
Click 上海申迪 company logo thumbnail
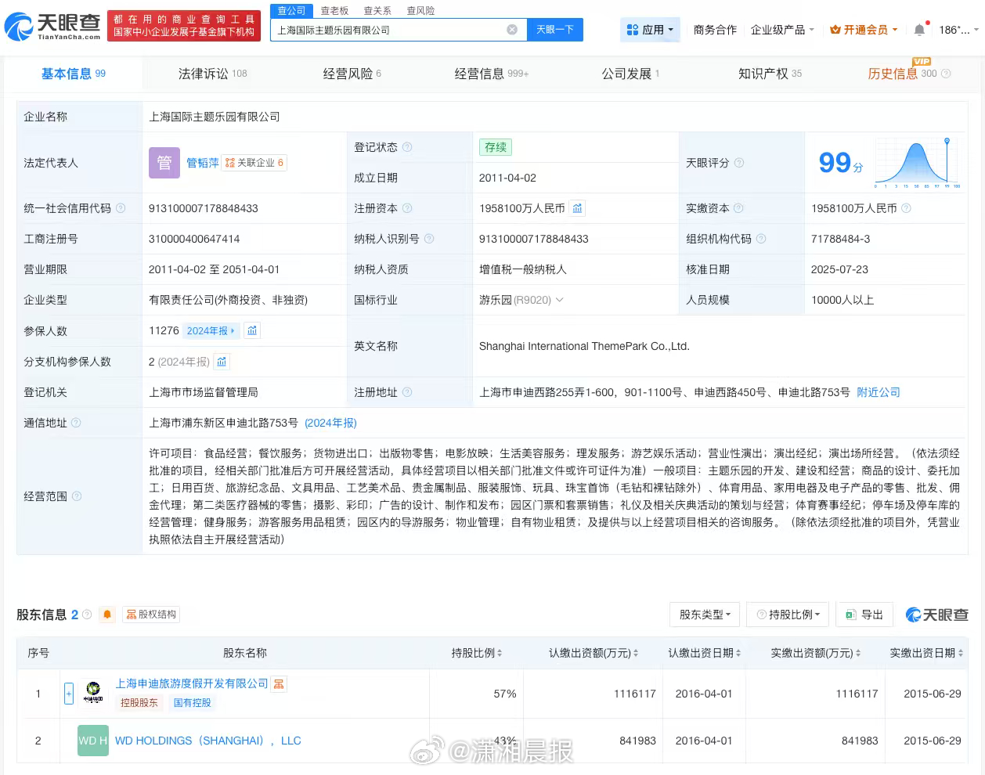(x=93, y=693)
